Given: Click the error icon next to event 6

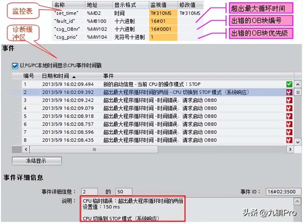Looking at the screenshot, I should [x=289, y=124].
